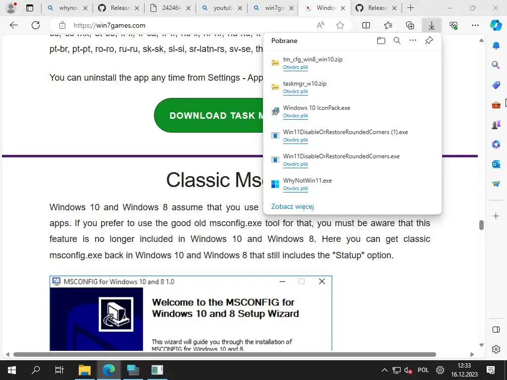Open Microsoft 365 in sidebar
Screen dimensions: 507x380
click(x=496, y=144)
